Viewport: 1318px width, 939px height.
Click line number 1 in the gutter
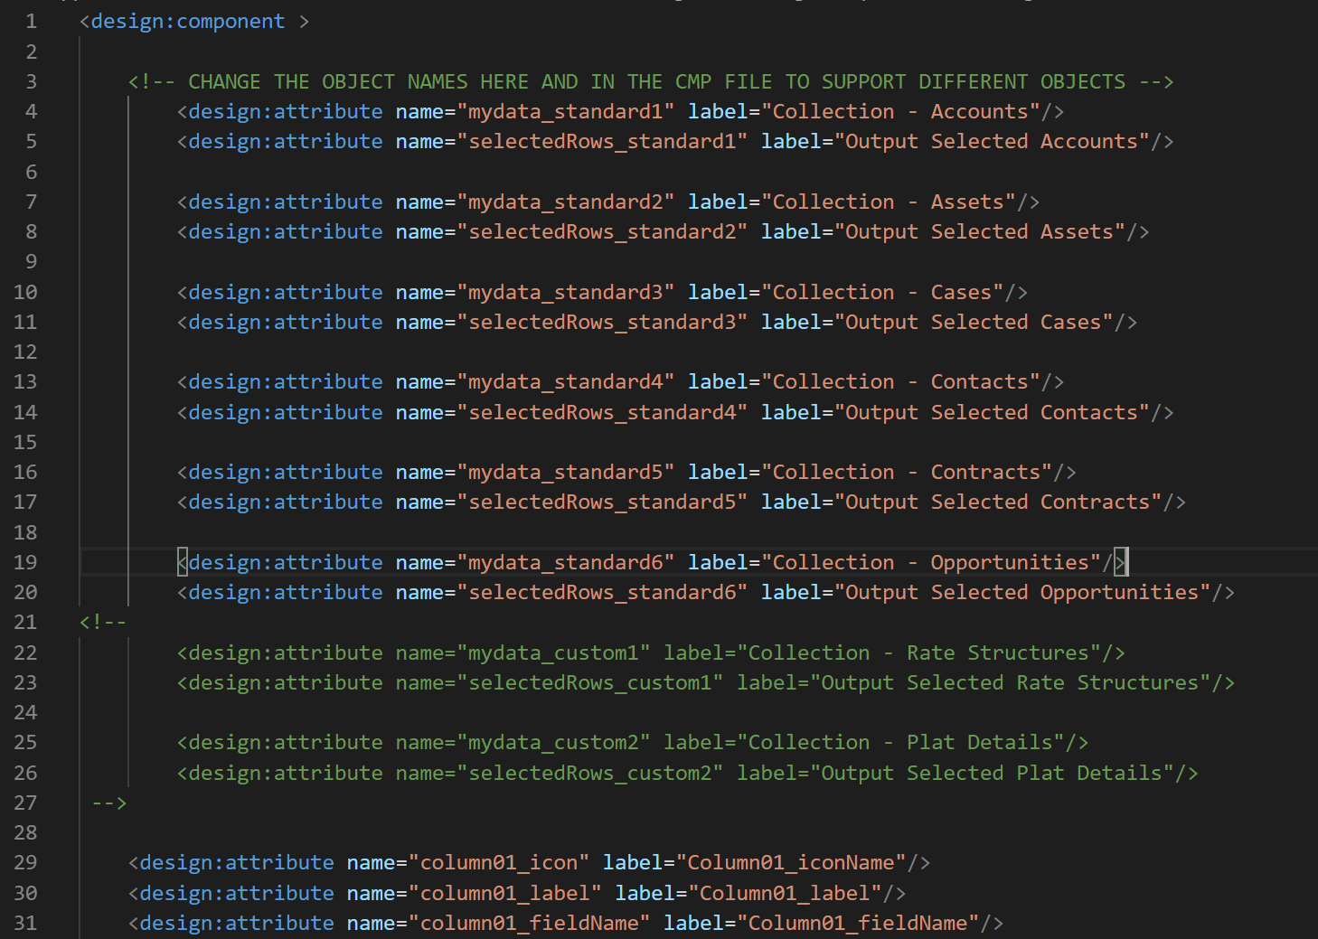[x=32, y=22]
